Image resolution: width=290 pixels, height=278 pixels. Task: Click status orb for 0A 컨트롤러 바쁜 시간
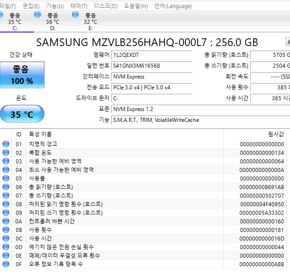pos(6,221)
